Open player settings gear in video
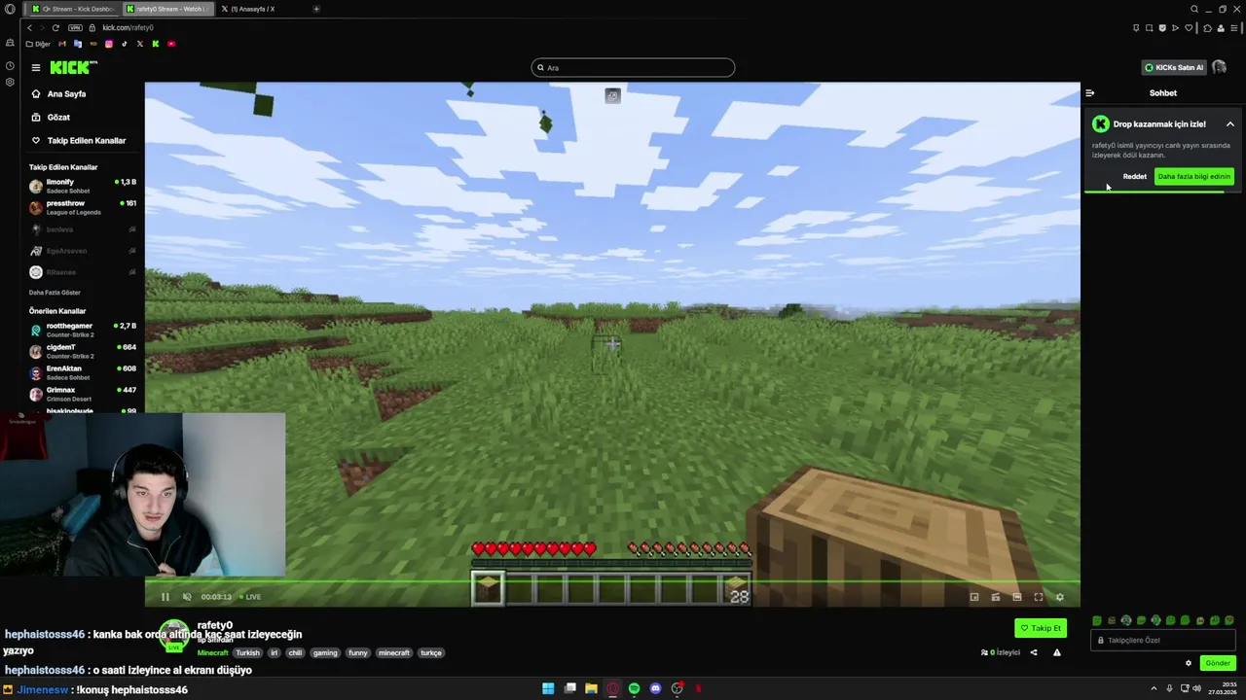Image resolution: width=1246 pixels, height=700 pixels. point(1060,597)
